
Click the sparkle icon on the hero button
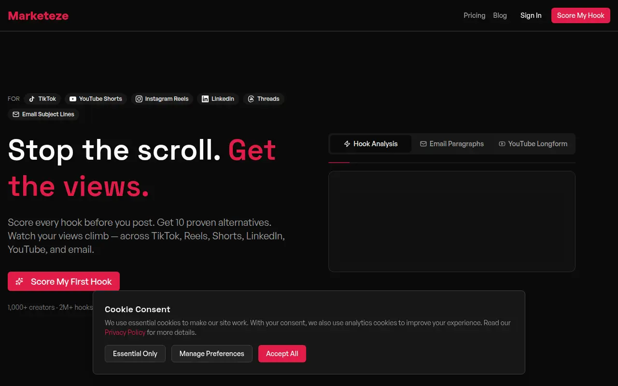coord(19,281)
